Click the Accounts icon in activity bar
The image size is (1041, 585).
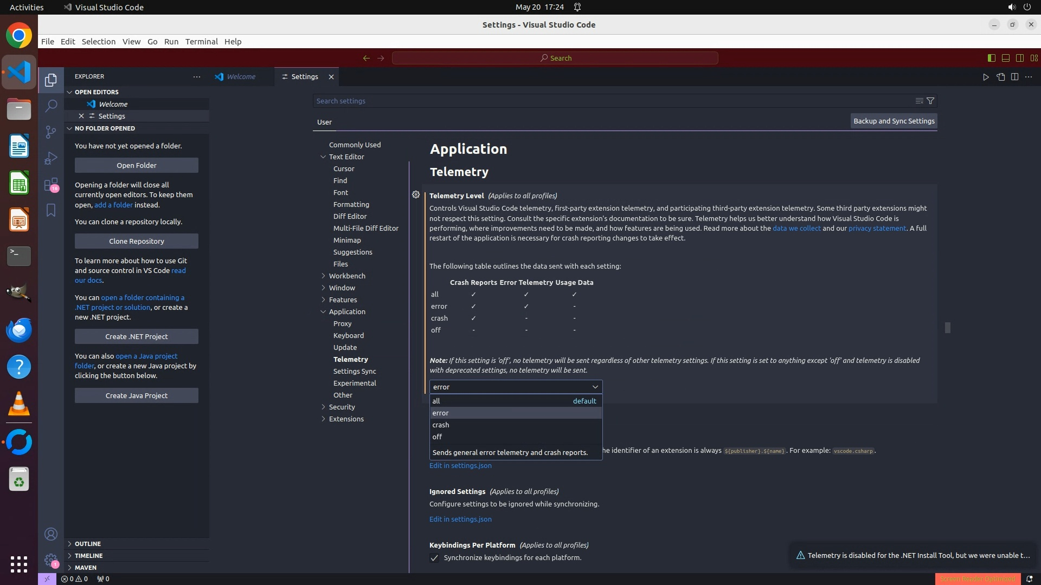coord(51,535)
